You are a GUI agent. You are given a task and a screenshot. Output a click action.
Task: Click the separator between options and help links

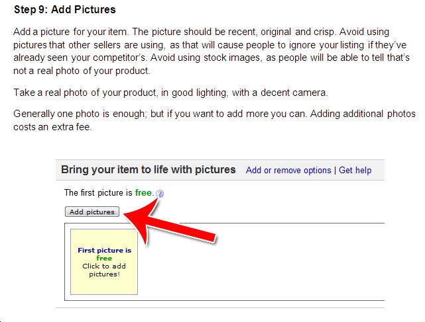tap(335, 171)
